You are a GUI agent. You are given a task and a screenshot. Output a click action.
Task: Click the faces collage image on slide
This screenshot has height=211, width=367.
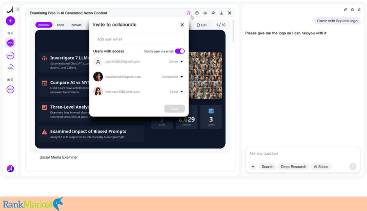point(205,76)
